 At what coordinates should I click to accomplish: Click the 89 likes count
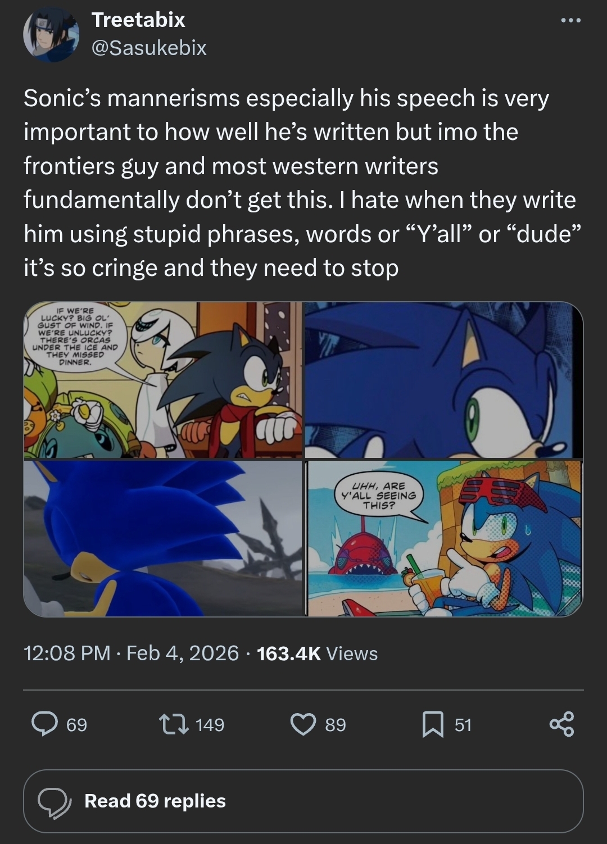(x=336, y=724)
